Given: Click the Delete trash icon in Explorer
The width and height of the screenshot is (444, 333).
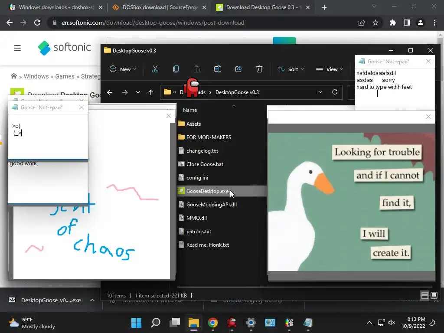Looking at the screenshot, I should pyautogui.click(x=259, y=69).
